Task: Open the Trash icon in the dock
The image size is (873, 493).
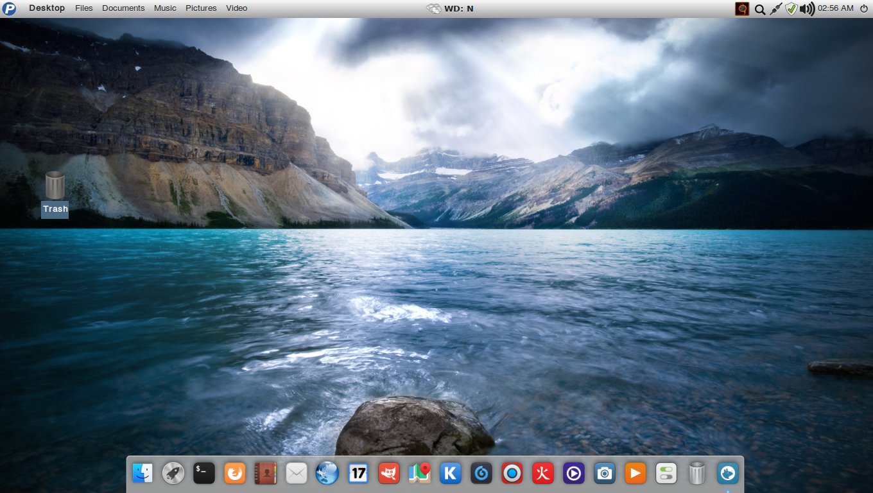Action: [x=697, y=474]
